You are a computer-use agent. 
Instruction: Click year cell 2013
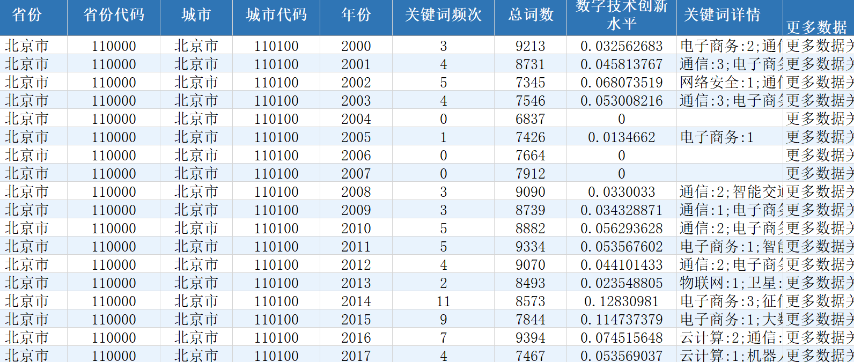tap(356, 283)
